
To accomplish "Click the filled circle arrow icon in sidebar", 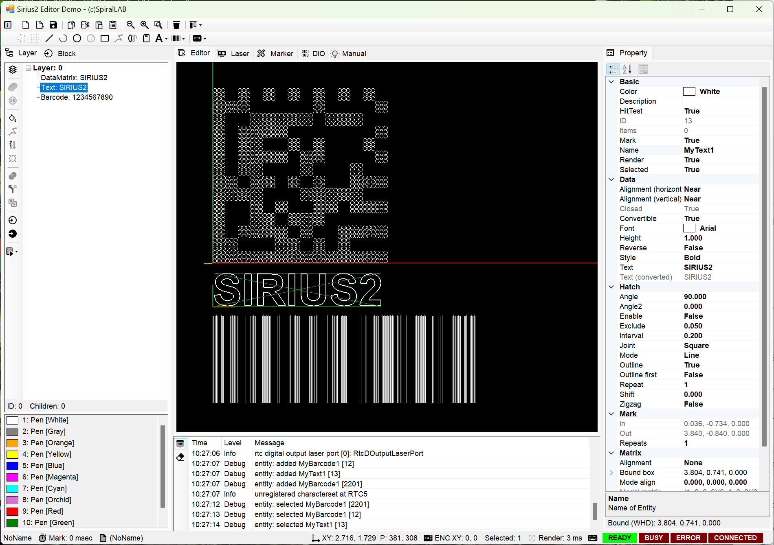I will pos(13,234).
